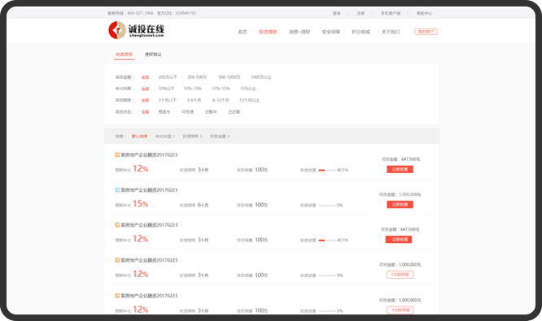The width and height of the screenshot is (542, 321).
Task: Switch to the 债权转让 tab
Action: coord(153,54)
